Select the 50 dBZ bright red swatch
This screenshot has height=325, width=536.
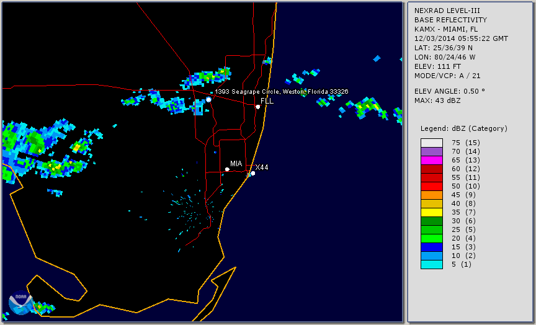click(x=432, y=186)
